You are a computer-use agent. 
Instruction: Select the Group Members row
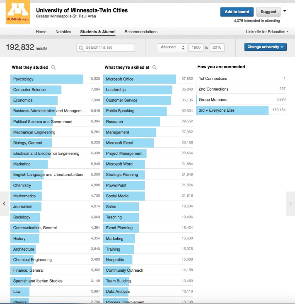[241, 100]
